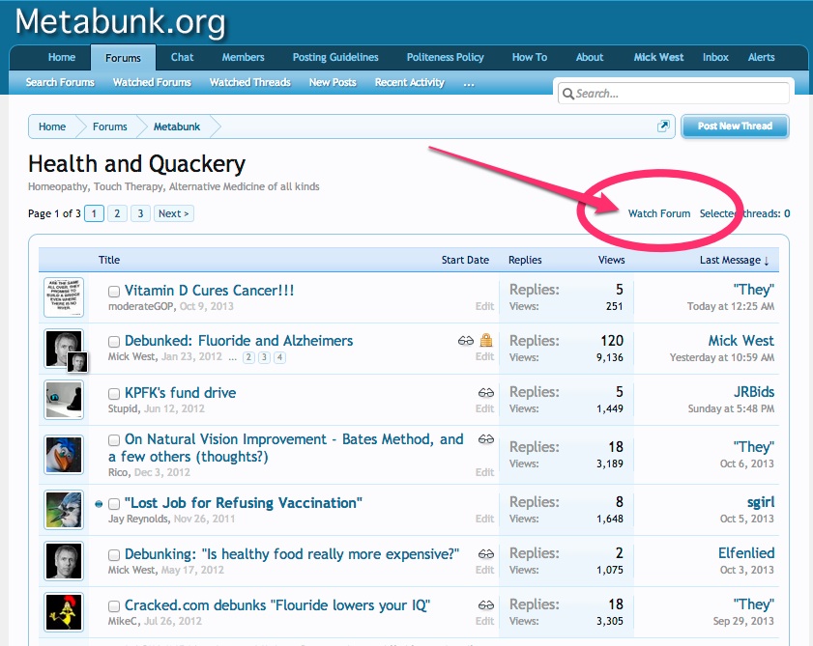Click the glasses icon on healthy food thread

point(486,554)
